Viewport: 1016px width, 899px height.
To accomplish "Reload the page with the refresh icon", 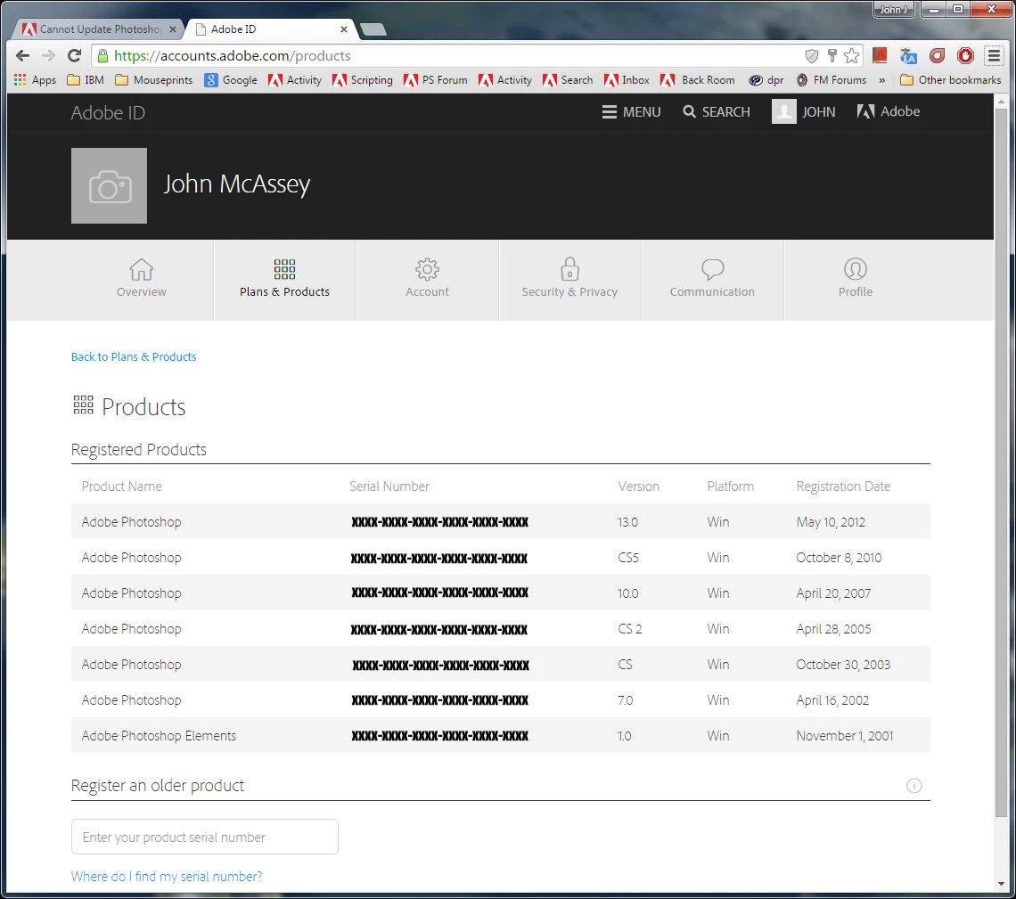I will 75,56.
